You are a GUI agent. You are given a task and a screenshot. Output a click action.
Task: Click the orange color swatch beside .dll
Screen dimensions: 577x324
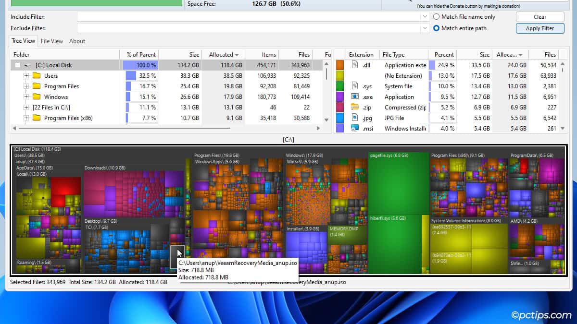(339, 65)
